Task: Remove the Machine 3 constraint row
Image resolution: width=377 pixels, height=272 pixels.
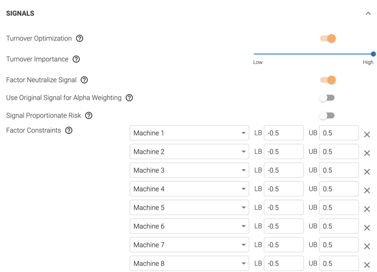Action: tap(367, 172)
